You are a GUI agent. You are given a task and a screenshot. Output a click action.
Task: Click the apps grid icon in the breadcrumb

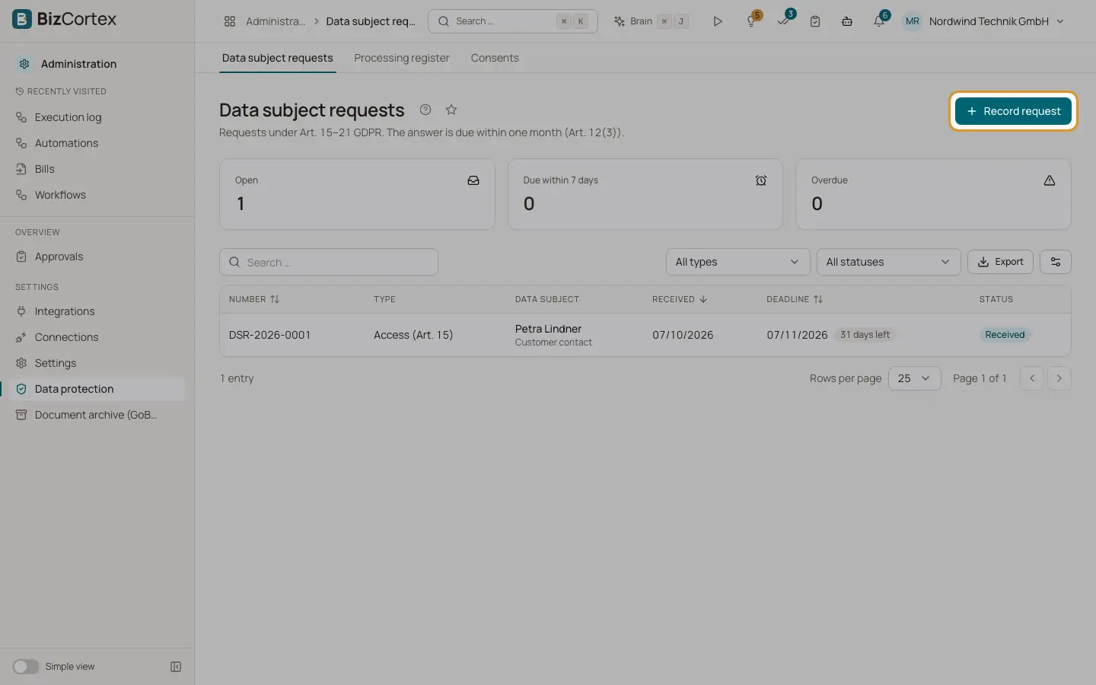230,21
